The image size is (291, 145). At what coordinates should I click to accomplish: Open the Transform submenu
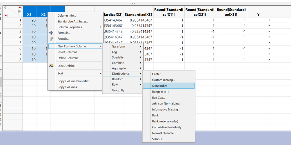point(122,46)
